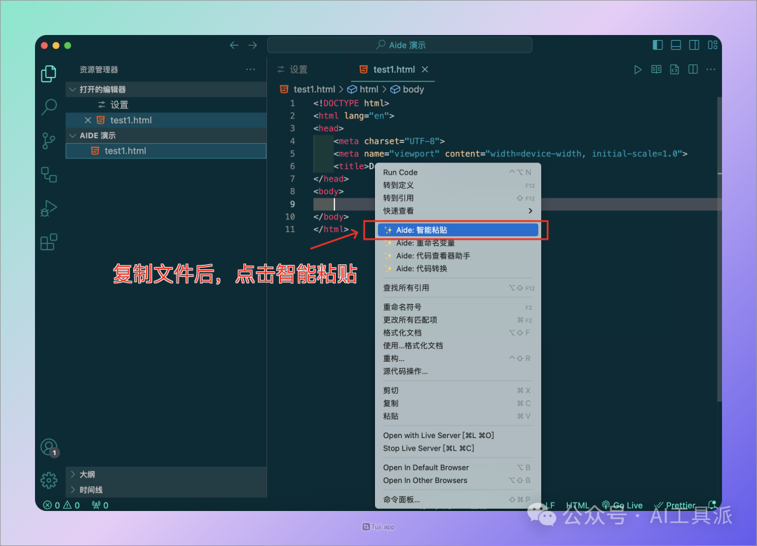Click the html breadcrumb dropdown
757x546 pixels.
coord(362,89)
